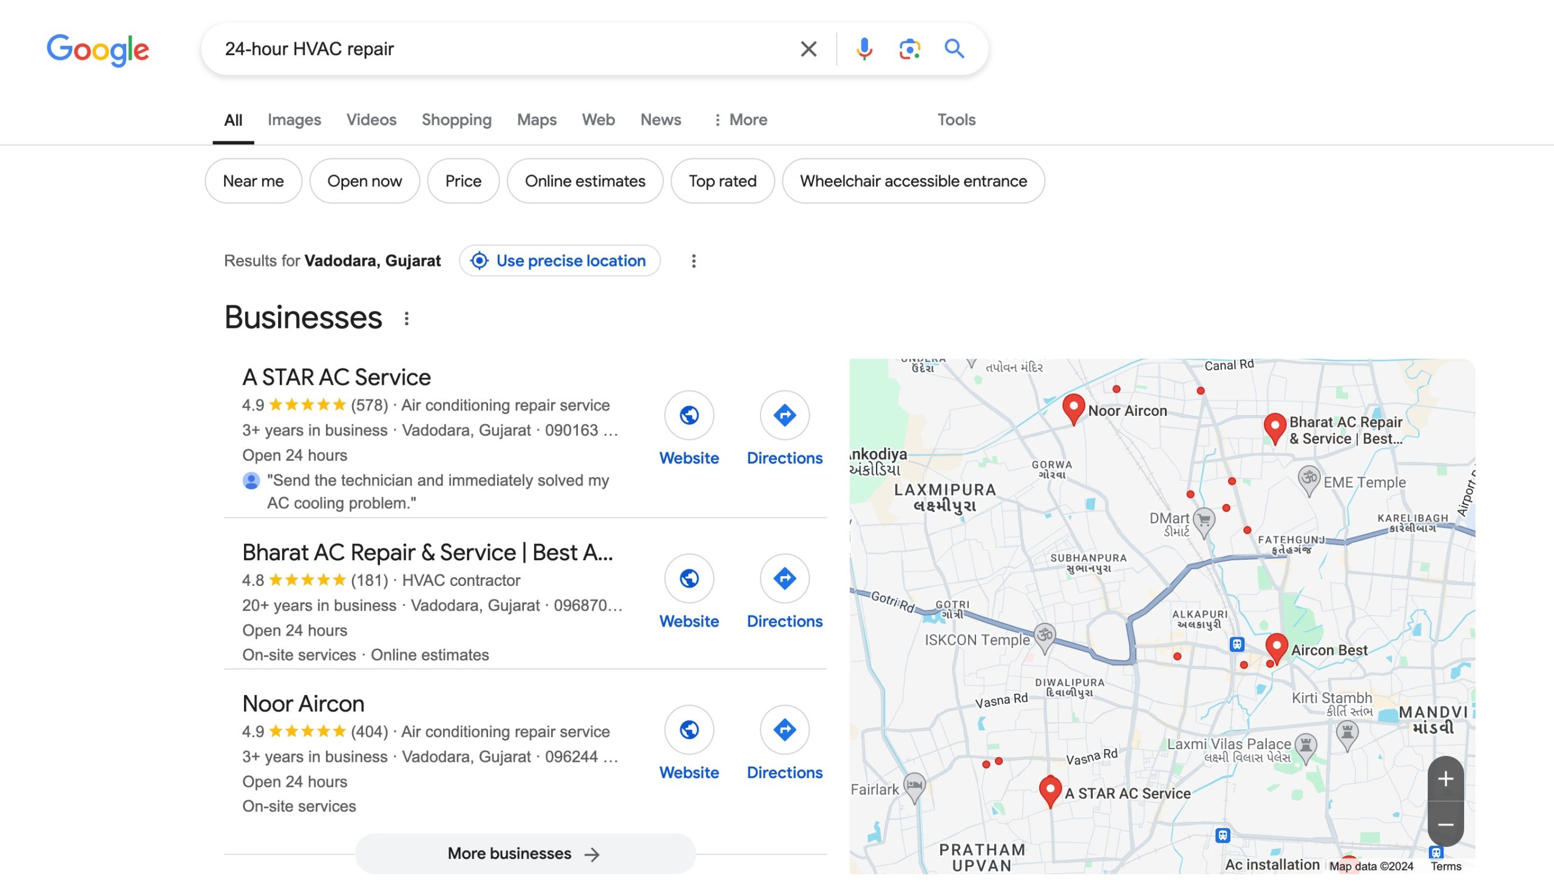Open Businesses section three-dot menu
1554x893 pixels.
click(x=406, y=318)
